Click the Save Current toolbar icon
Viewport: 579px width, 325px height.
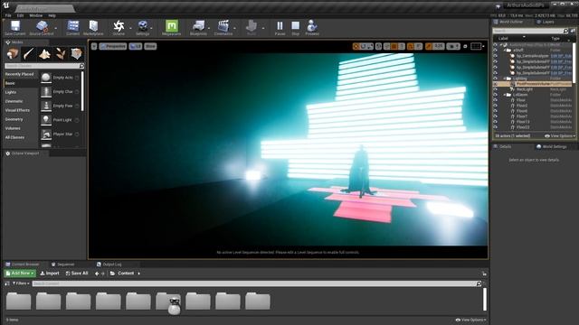pyautogui.click(x=15, y=26)
